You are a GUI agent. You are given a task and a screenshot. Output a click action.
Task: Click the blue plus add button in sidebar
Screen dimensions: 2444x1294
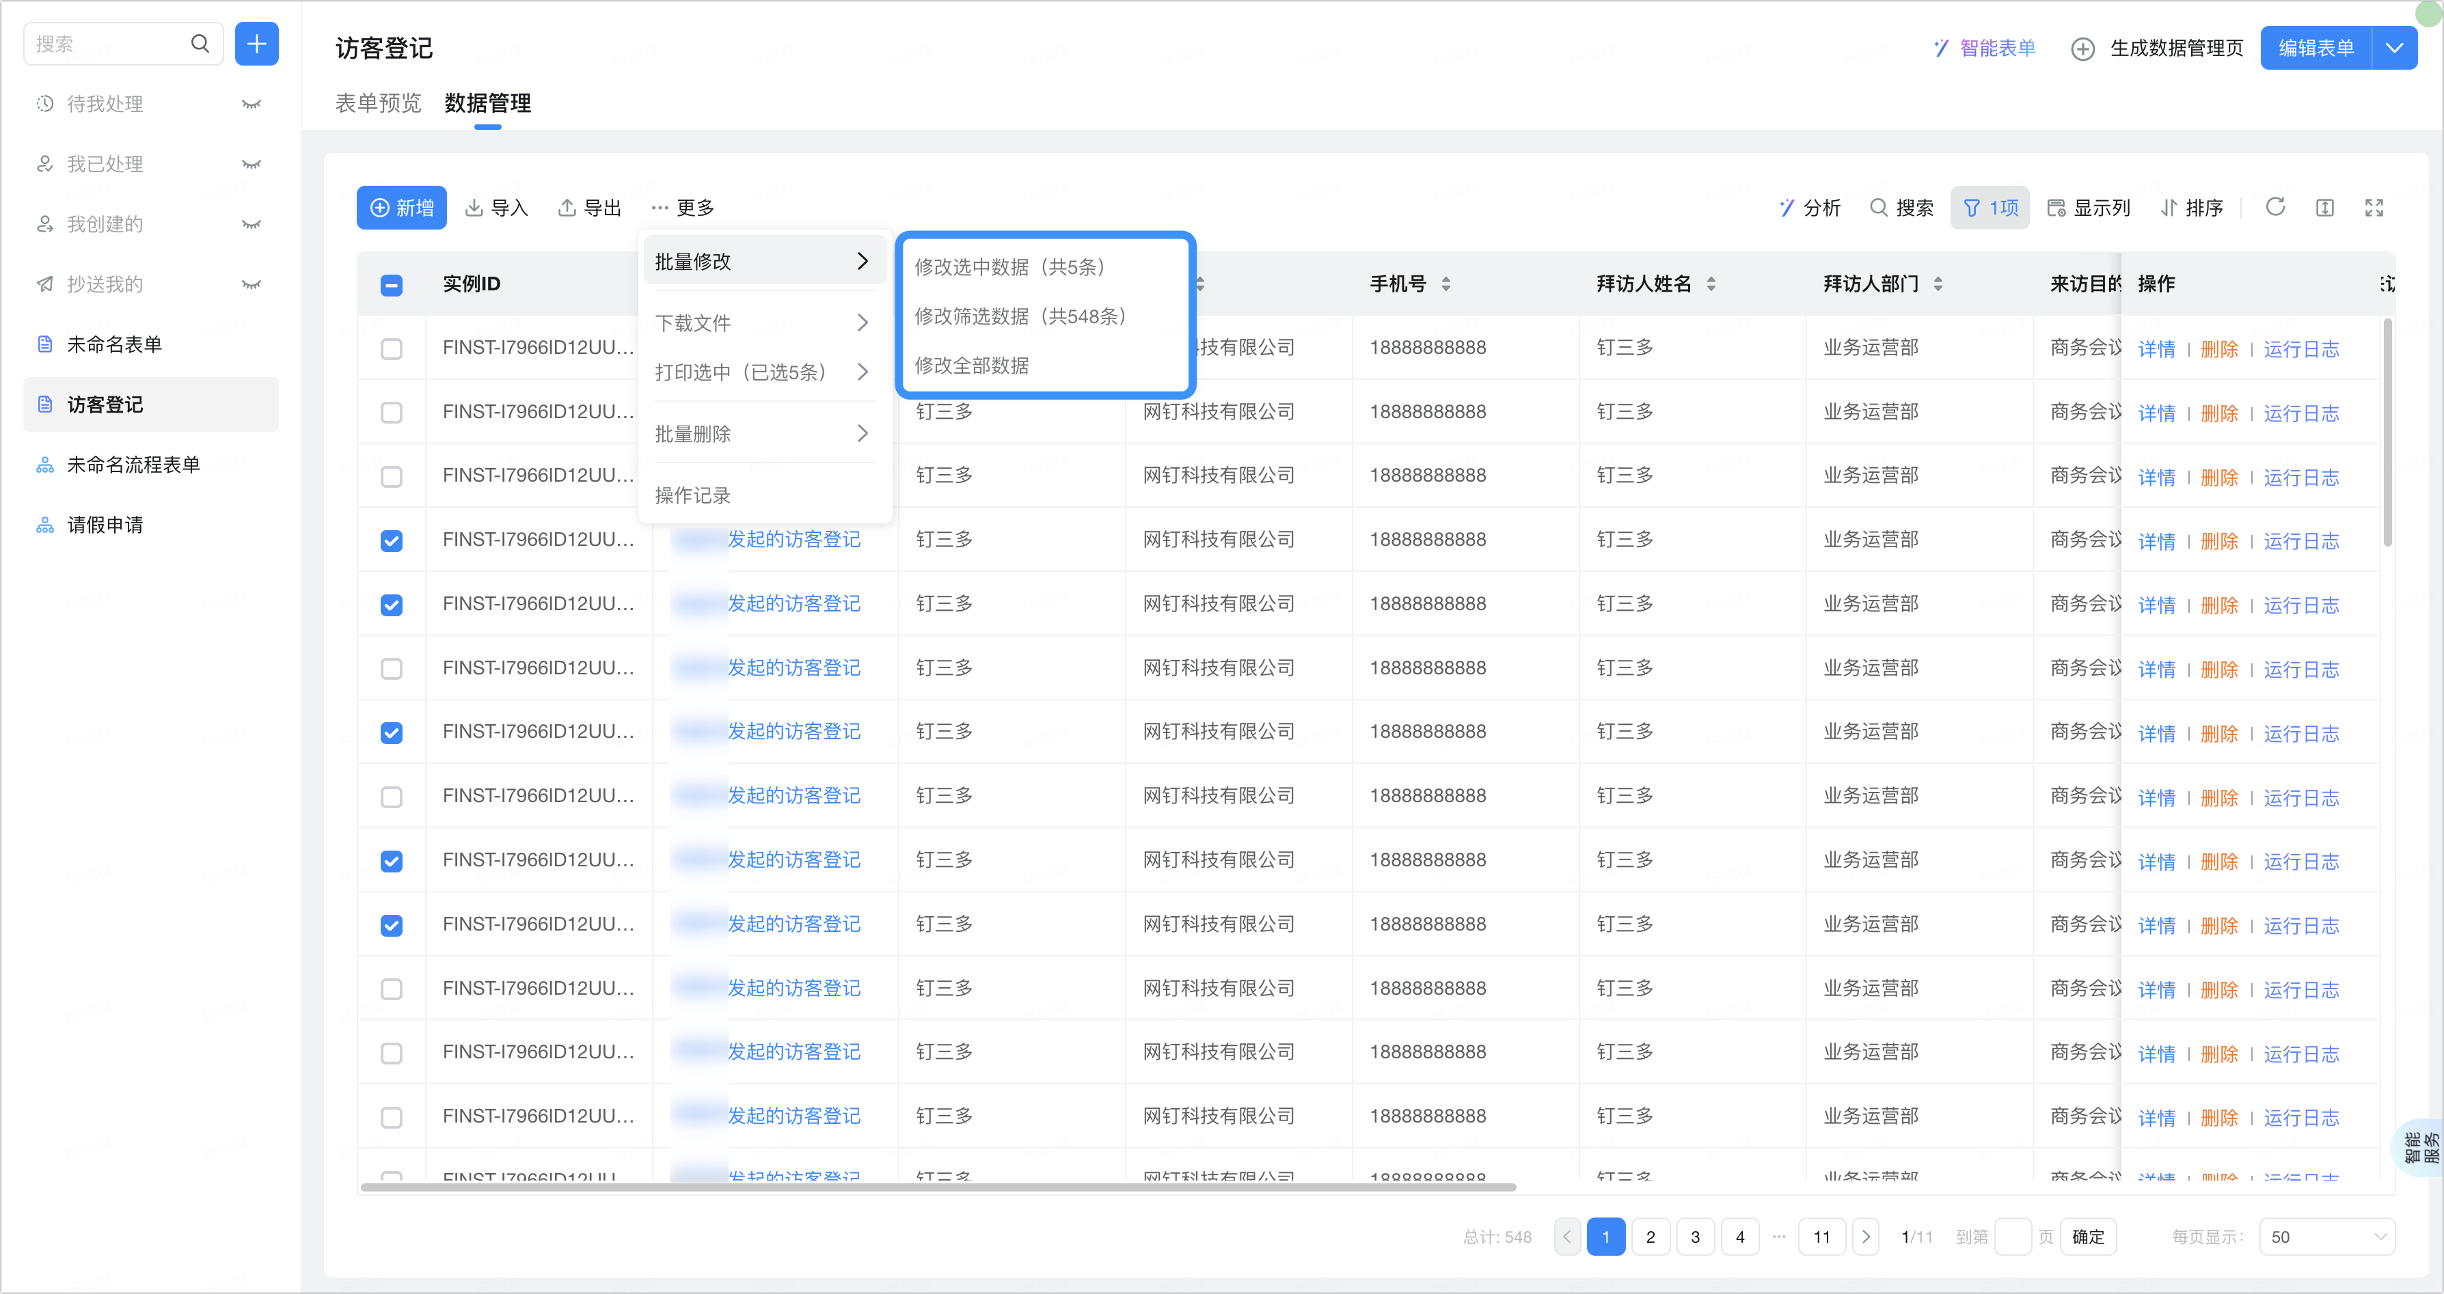256,44
